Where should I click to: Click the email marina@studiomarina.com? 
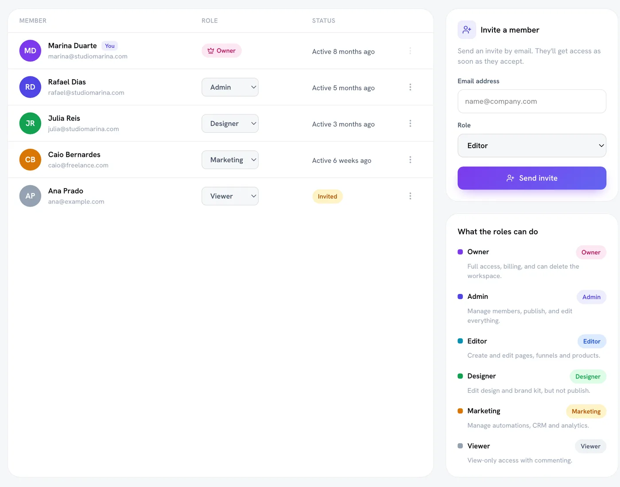pos(88,56)
